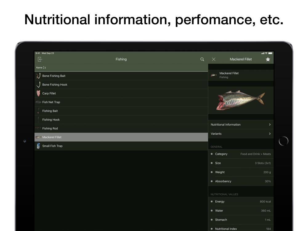Open Fishing Bait entry
Viewport: 308px width, 231px height.
121,111
